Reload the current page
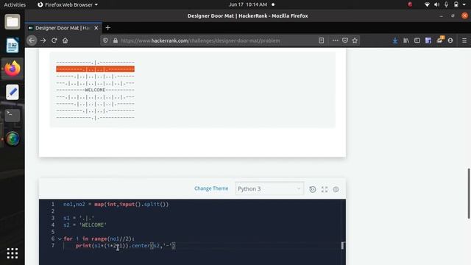Screen dimensions: 471x265 tap(54, 40)
